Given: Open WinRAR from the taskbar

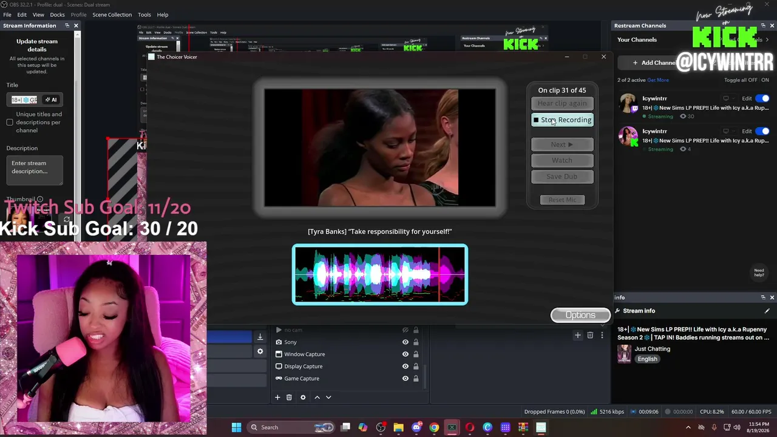Looking at the screenshot, I should [x=523, y=427].
